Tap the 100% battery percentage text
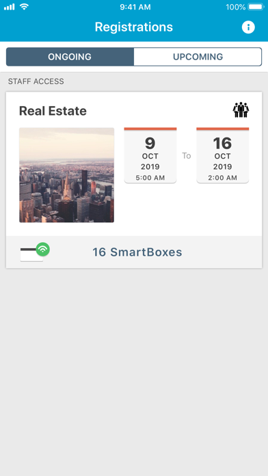This screenshot has width=268, height=476. pyautogui.click(x=235, y=7)
